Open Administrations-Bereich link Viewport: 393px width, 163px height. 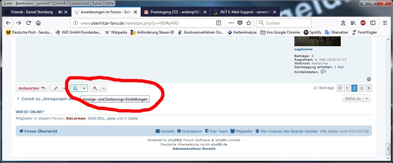[x=194, y=149]
